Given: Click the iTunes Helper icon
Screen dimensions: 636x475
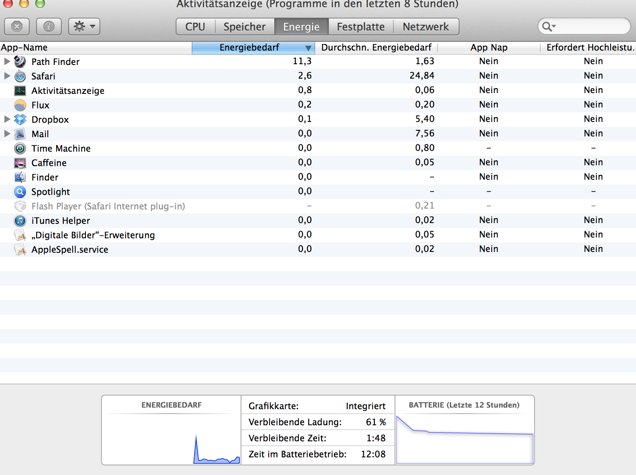Looking at the screenshot, I should [x=20, y=221].
